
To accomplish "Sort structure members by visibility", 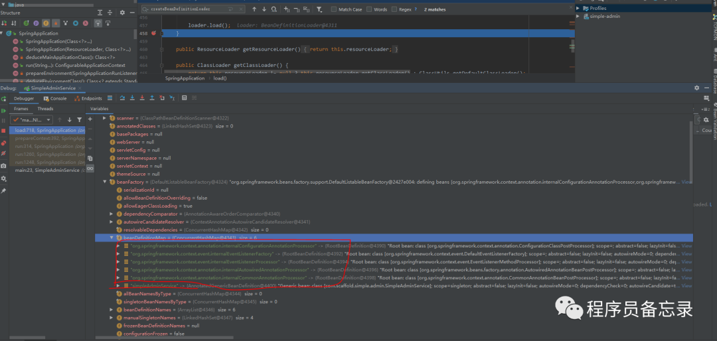I will (5, 23).
